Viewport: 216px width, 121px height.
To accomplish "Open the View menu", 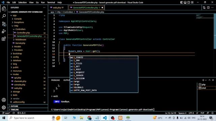I will coord(31,2).
